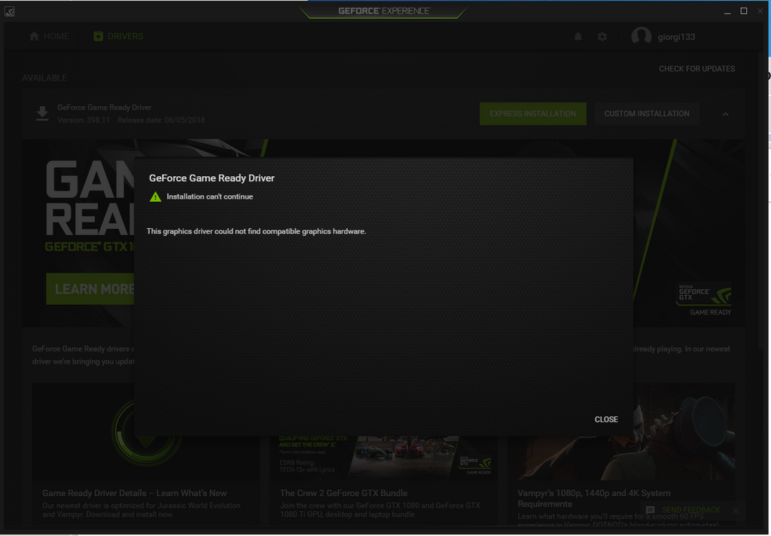Collapse the driver details chevron

click(x=725, y=114)
